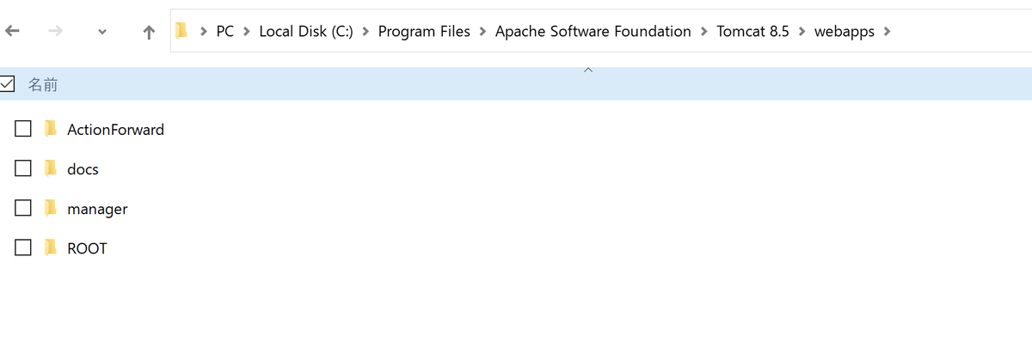Toggle the select-all checkbox in header
Image resolution: width=1032 pixels, height=342 pixels.
tap(8, 84)
